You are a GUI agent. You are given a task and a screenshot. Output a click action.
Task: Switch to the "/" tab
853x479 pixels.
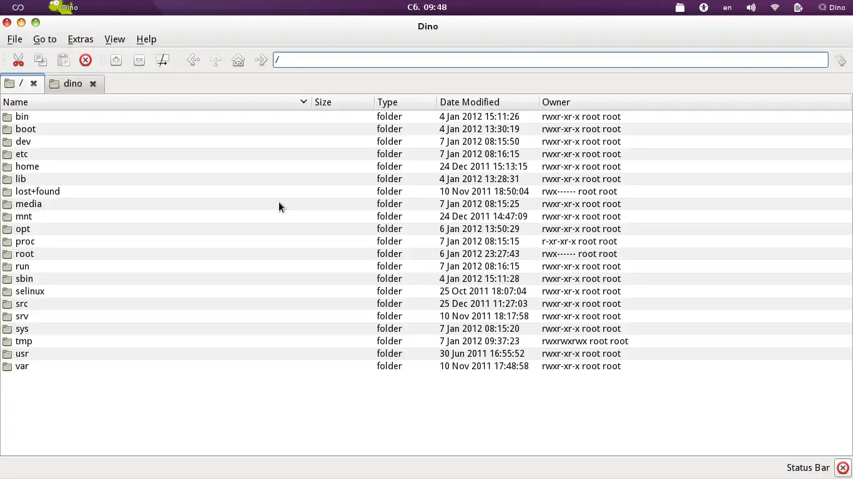pyautogui.click(x=22, y=83)
